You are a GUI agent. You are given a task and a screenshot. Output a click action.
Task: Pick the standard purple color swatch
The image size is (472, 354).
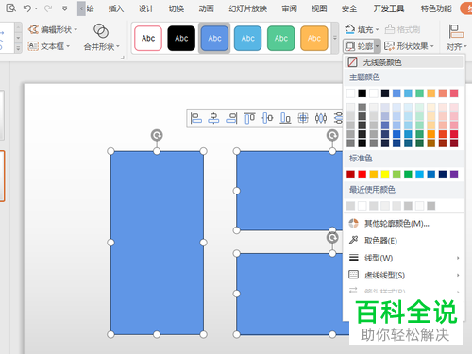454,175
